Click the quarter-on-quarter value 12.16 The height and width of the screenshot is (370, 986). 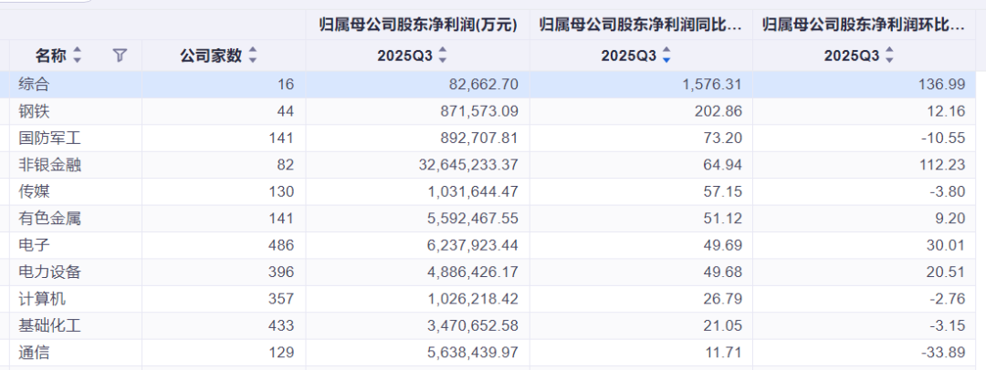coord(949,111)
